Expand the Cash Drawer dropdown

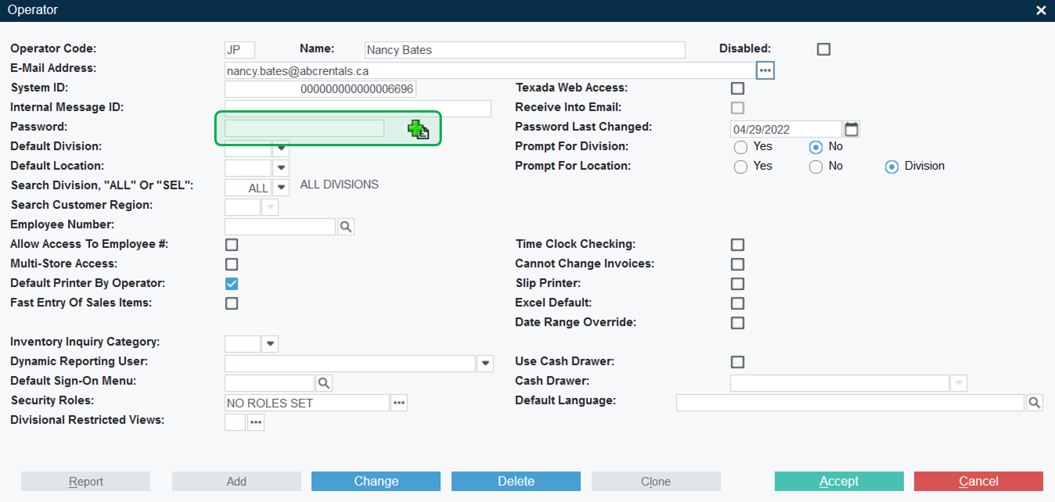click(x=959, y=383)
